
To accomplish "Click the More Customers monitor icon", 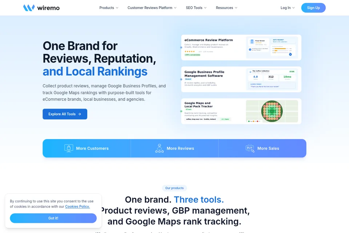I will click(69, 148).
